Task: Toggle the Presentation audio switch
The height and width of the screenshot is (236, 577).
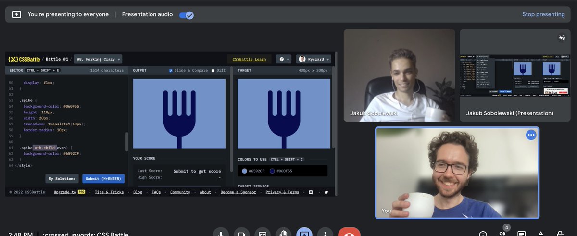Action: point(186,15)
